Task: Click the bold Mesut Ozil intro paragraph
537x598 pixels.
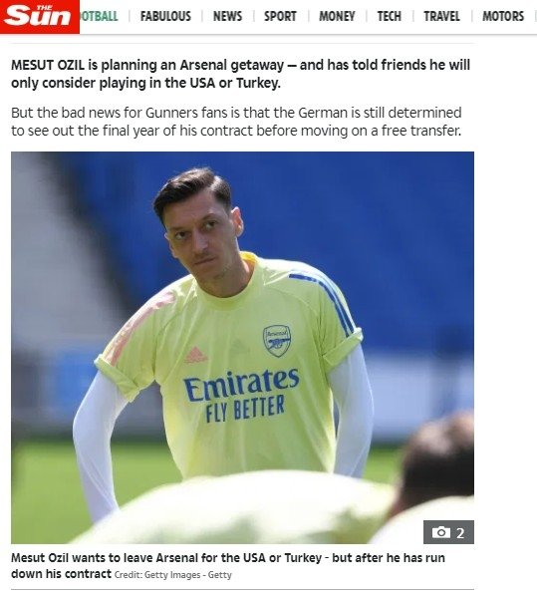Action: pos(240,74)
